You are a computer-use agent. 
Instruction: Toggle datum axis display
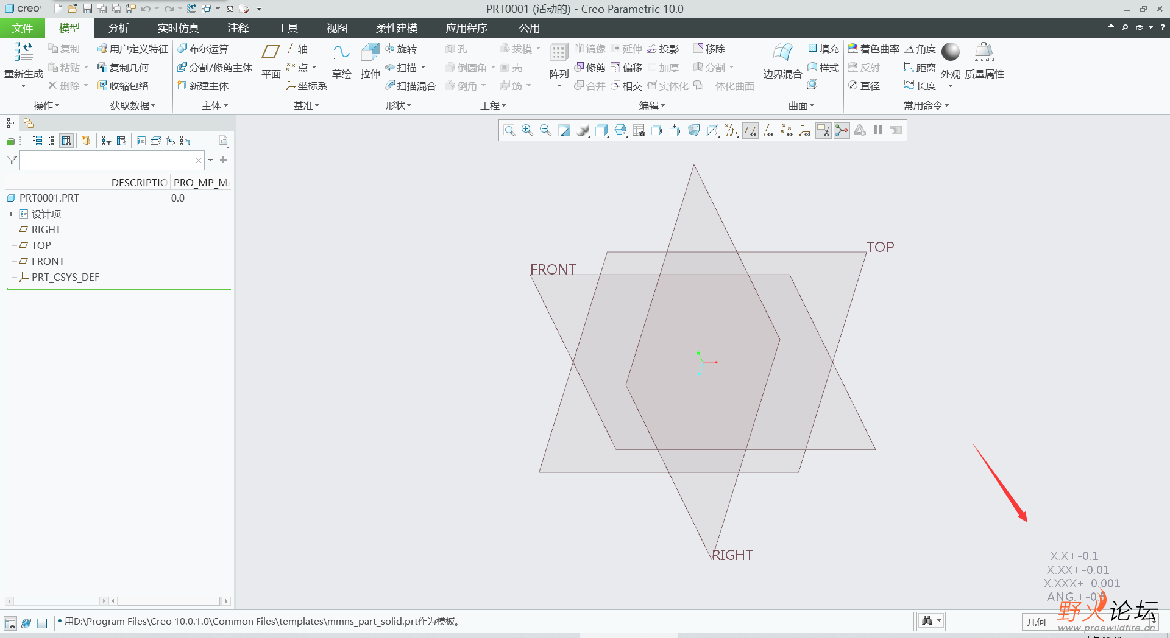[x=768, y=130]
